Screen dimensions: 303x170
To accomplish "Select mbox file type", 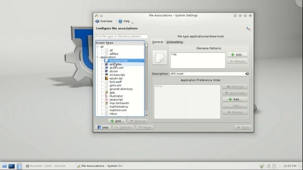I will pos(113,114).
